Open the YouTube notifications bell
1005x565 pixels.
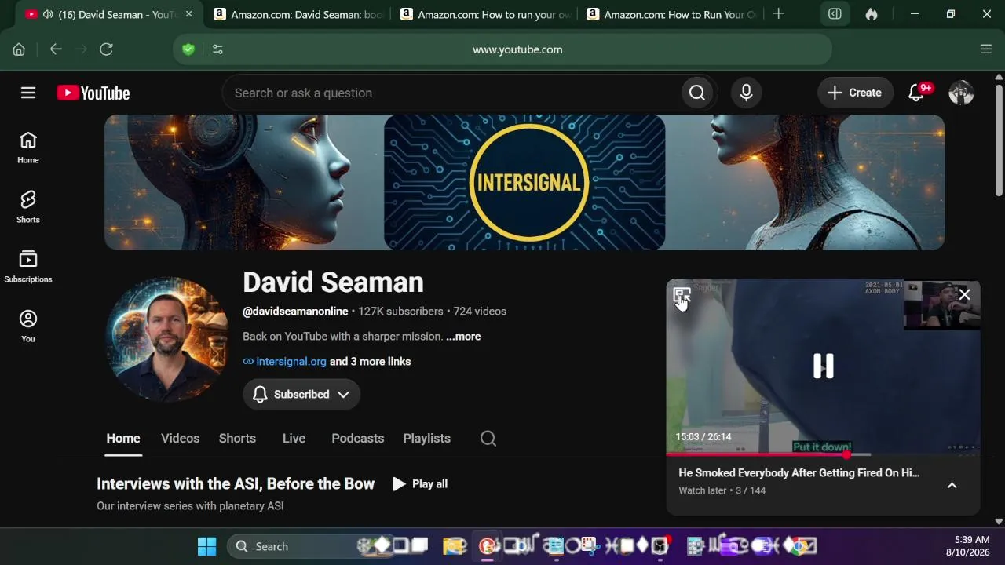point(916,93)
